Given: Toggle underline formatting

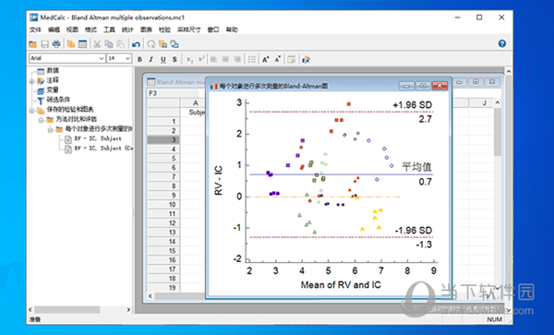Looking at the screenshot, I should click(163, 60).
